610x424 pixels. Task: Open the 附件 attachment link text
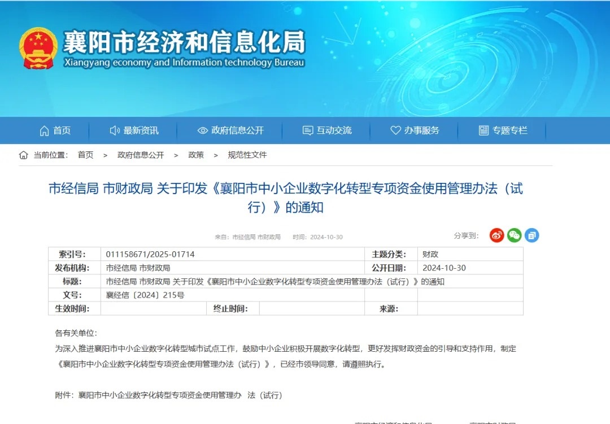point(180,395)
